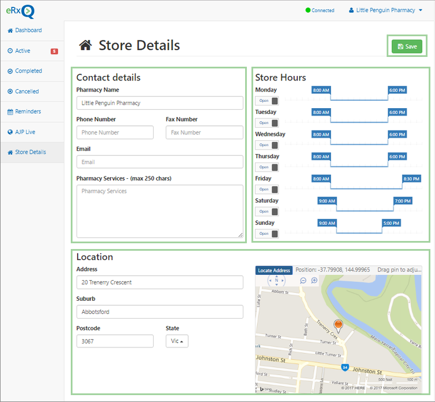Screen dimensions: 435x402
Task: Click Friday 8:30 PM slider handle
Action: 412,179
